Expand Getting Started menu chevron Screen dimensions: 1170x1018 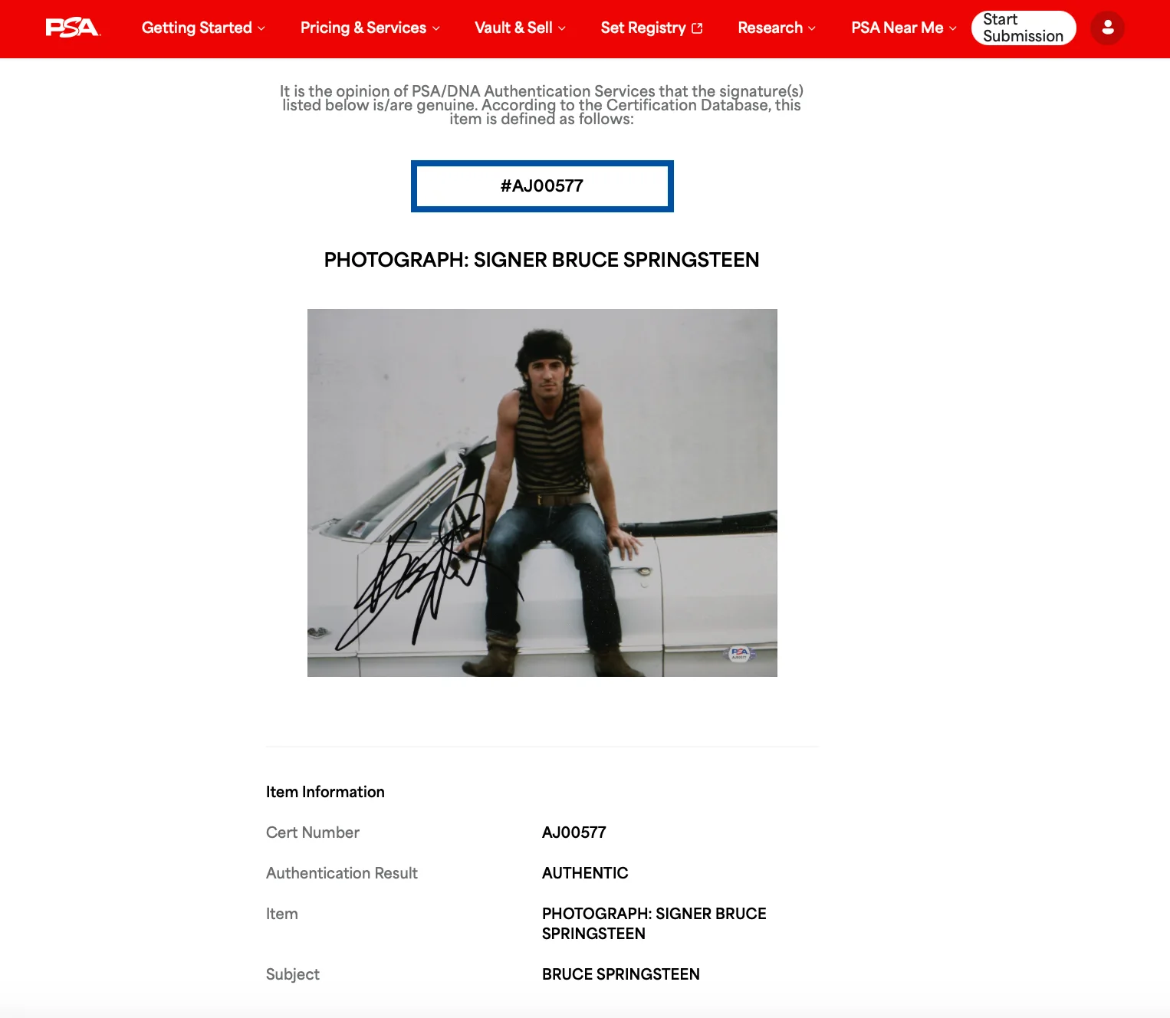[x=261, y=28]
